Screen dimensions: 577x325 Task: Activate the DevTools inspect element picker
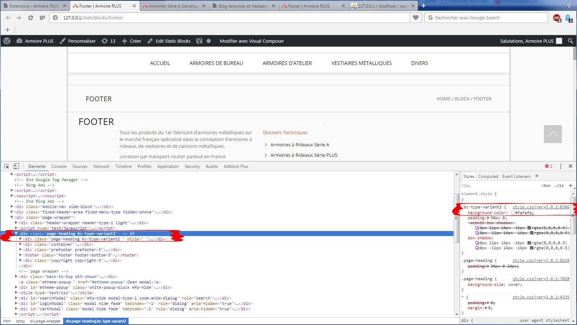(x=6, y=166)
